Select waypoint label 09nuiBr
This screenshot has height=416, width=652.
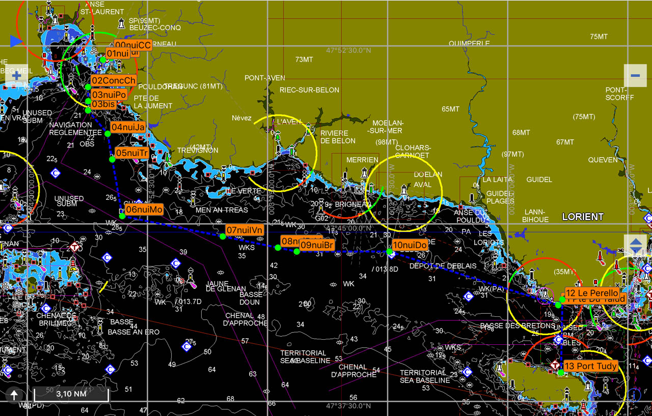317,245
